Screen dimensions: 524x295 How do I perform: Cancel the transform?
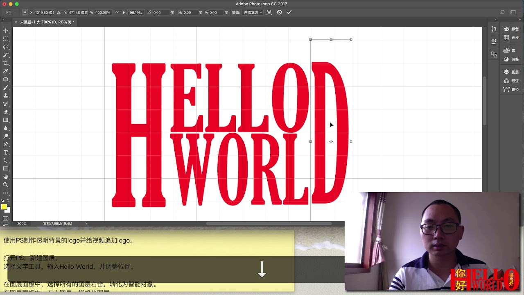coord(279,12)
